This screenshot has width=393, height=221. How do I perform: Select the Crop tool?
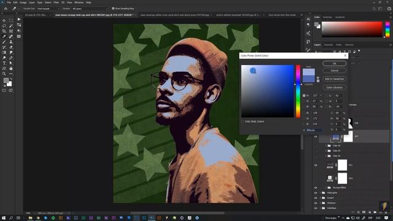pos(4,31)
